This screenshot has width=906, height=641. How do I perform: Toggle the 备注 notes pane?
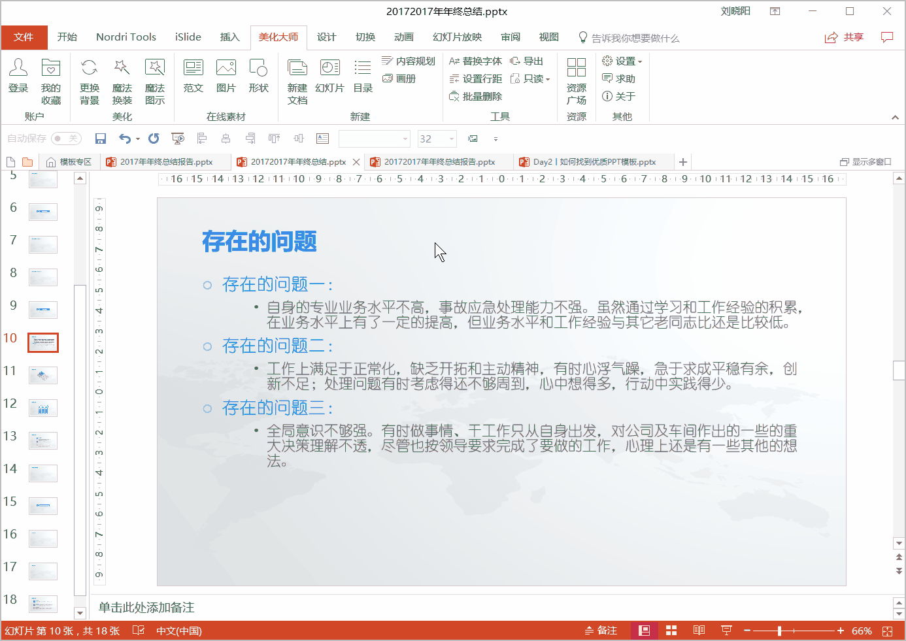pyautogui.click(x=600, y=630)
